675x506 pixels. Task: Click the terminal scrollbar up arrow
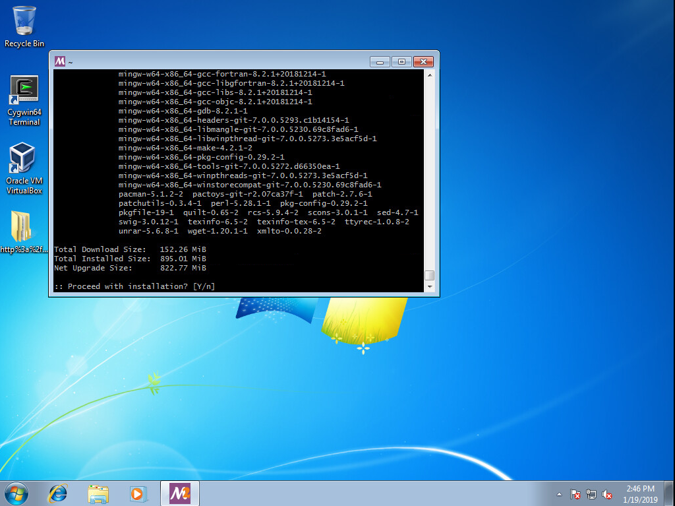tap(429, 75)
